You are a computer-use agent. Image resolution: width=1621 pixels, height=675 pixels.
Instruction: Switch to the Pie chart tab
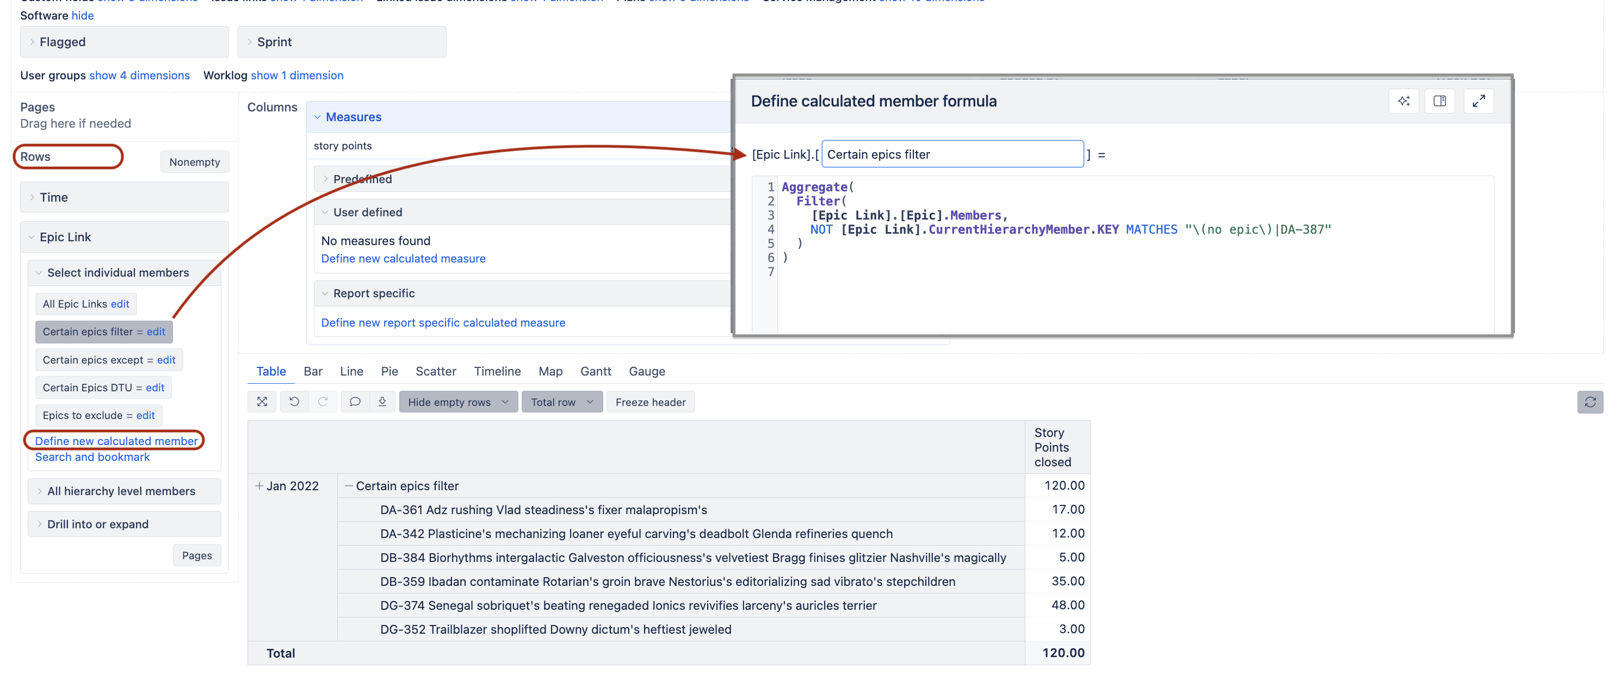click(x=389, y=371)
